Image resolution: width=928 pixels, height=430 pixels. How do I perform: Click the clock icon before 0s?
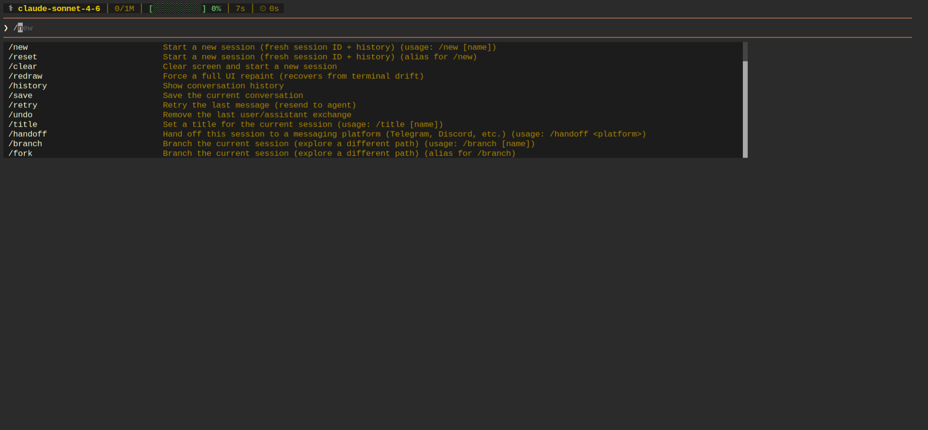coord(263,9)
